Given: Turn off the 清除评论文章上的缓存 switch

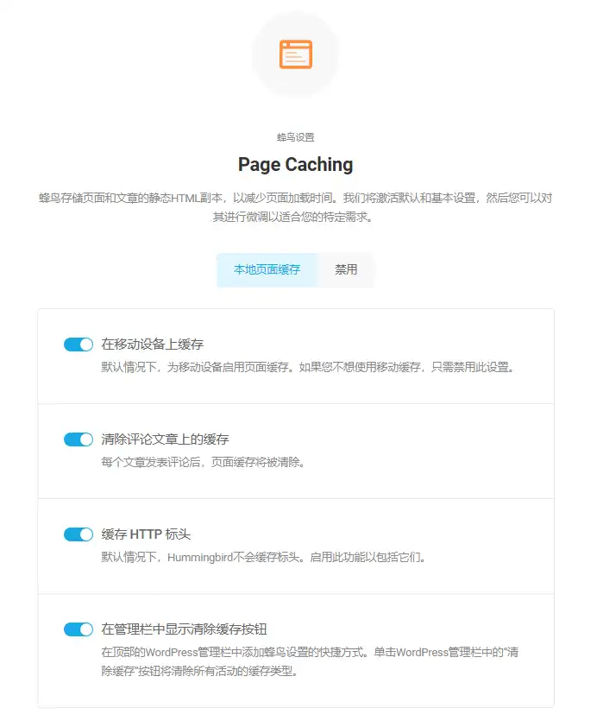Looking at the screenshot, I should point(78,439).
